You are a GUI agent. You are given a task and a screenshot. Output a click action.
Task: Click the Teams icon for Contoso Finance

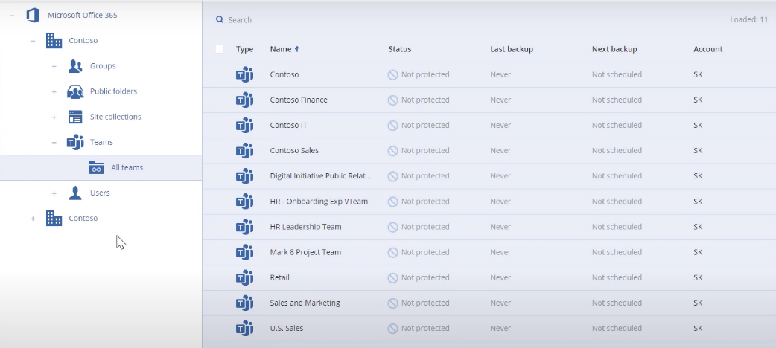click(244, 100)
